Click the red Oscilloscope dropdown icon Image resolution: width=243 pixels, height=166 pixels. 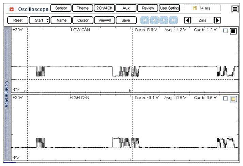tap(12, 9)
